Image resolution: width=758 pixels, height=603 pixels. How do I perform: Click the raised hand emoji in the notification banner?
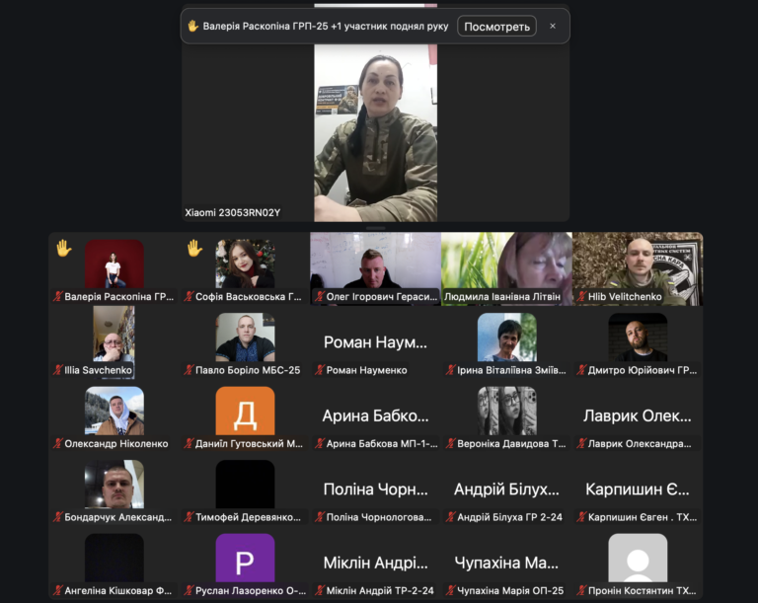(x=193, y=27)
